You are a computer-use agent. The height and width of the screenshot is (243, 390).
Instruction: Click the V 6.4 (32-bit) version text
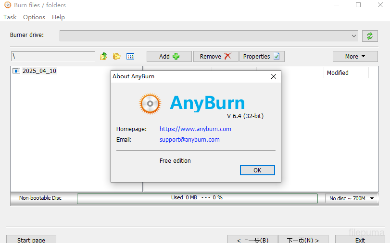tap(245, 116)
